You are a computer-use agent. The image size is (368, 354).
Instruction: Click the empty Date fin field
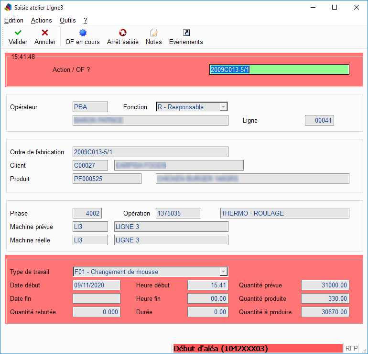coord(97,298)
